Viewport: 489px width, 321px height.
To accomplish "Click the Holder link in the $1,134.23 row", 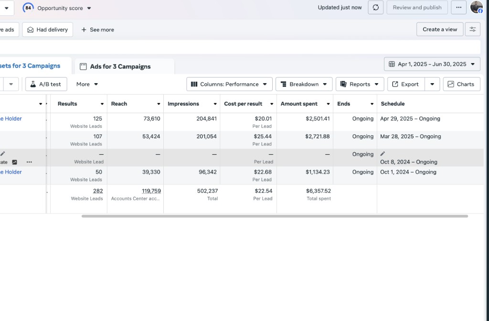I will 11,172.
